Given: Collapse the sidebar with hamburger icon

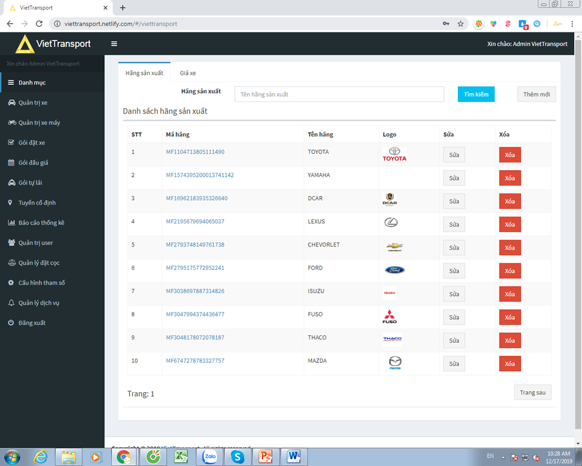Looking at the screenshot, I should [114, 43].
